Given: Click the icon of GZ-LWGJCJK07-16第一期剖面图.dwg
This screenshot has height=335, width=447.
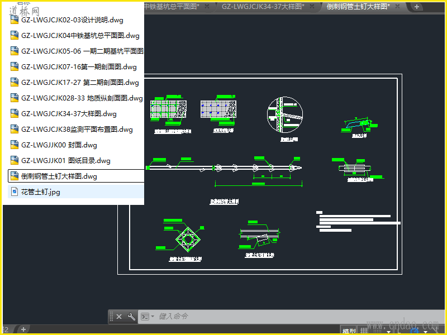Looking at the screenshot, I should click(15, 66).
